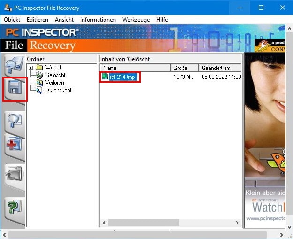Click the file list scroll left arrow
The height and width of the screenshot is (239, 293).
[x=104, y=223]
